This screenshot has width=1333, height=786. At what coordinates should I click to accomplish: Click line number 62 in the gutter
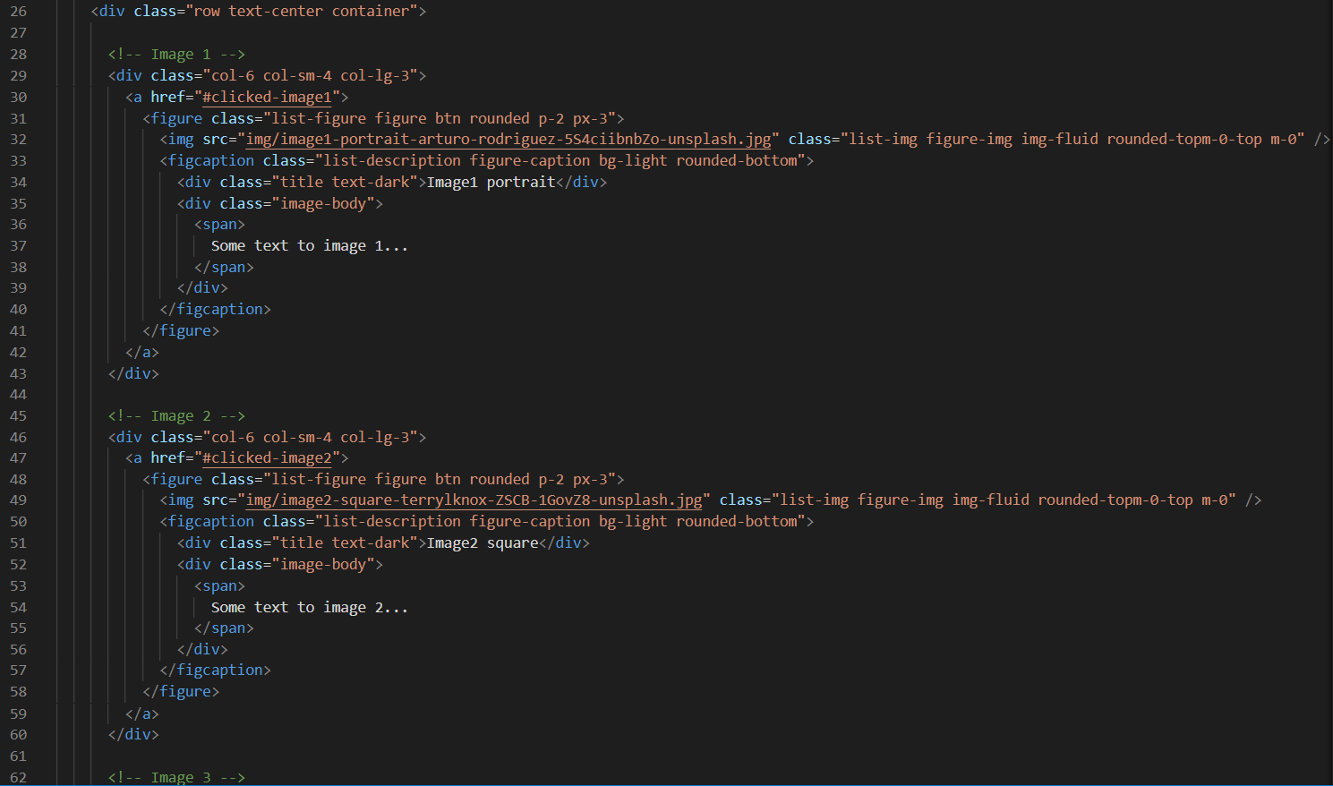pos(19,776)
